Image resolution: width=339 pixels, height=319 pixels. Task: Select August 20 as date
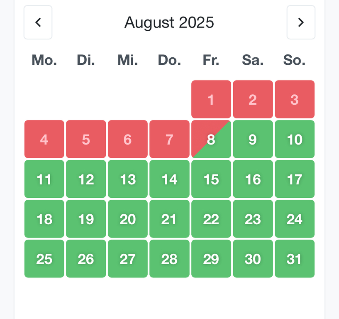[x=127, y=219]
